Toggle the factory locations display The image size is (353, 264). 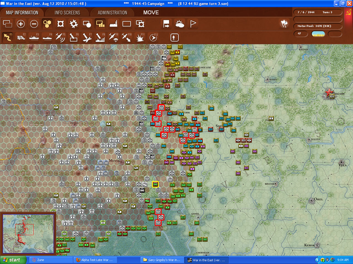[x=113, y=24]
